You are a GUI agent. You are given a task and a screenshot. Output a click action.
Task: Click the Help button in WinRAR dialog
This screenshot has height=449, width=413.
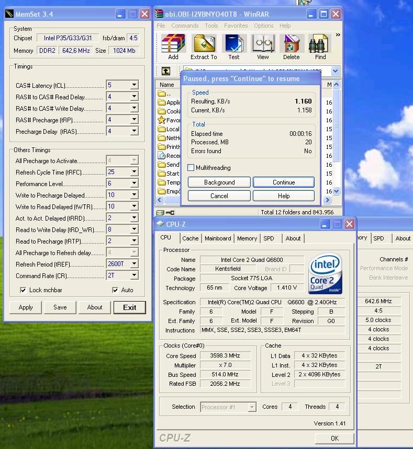[x=284, y=196]
